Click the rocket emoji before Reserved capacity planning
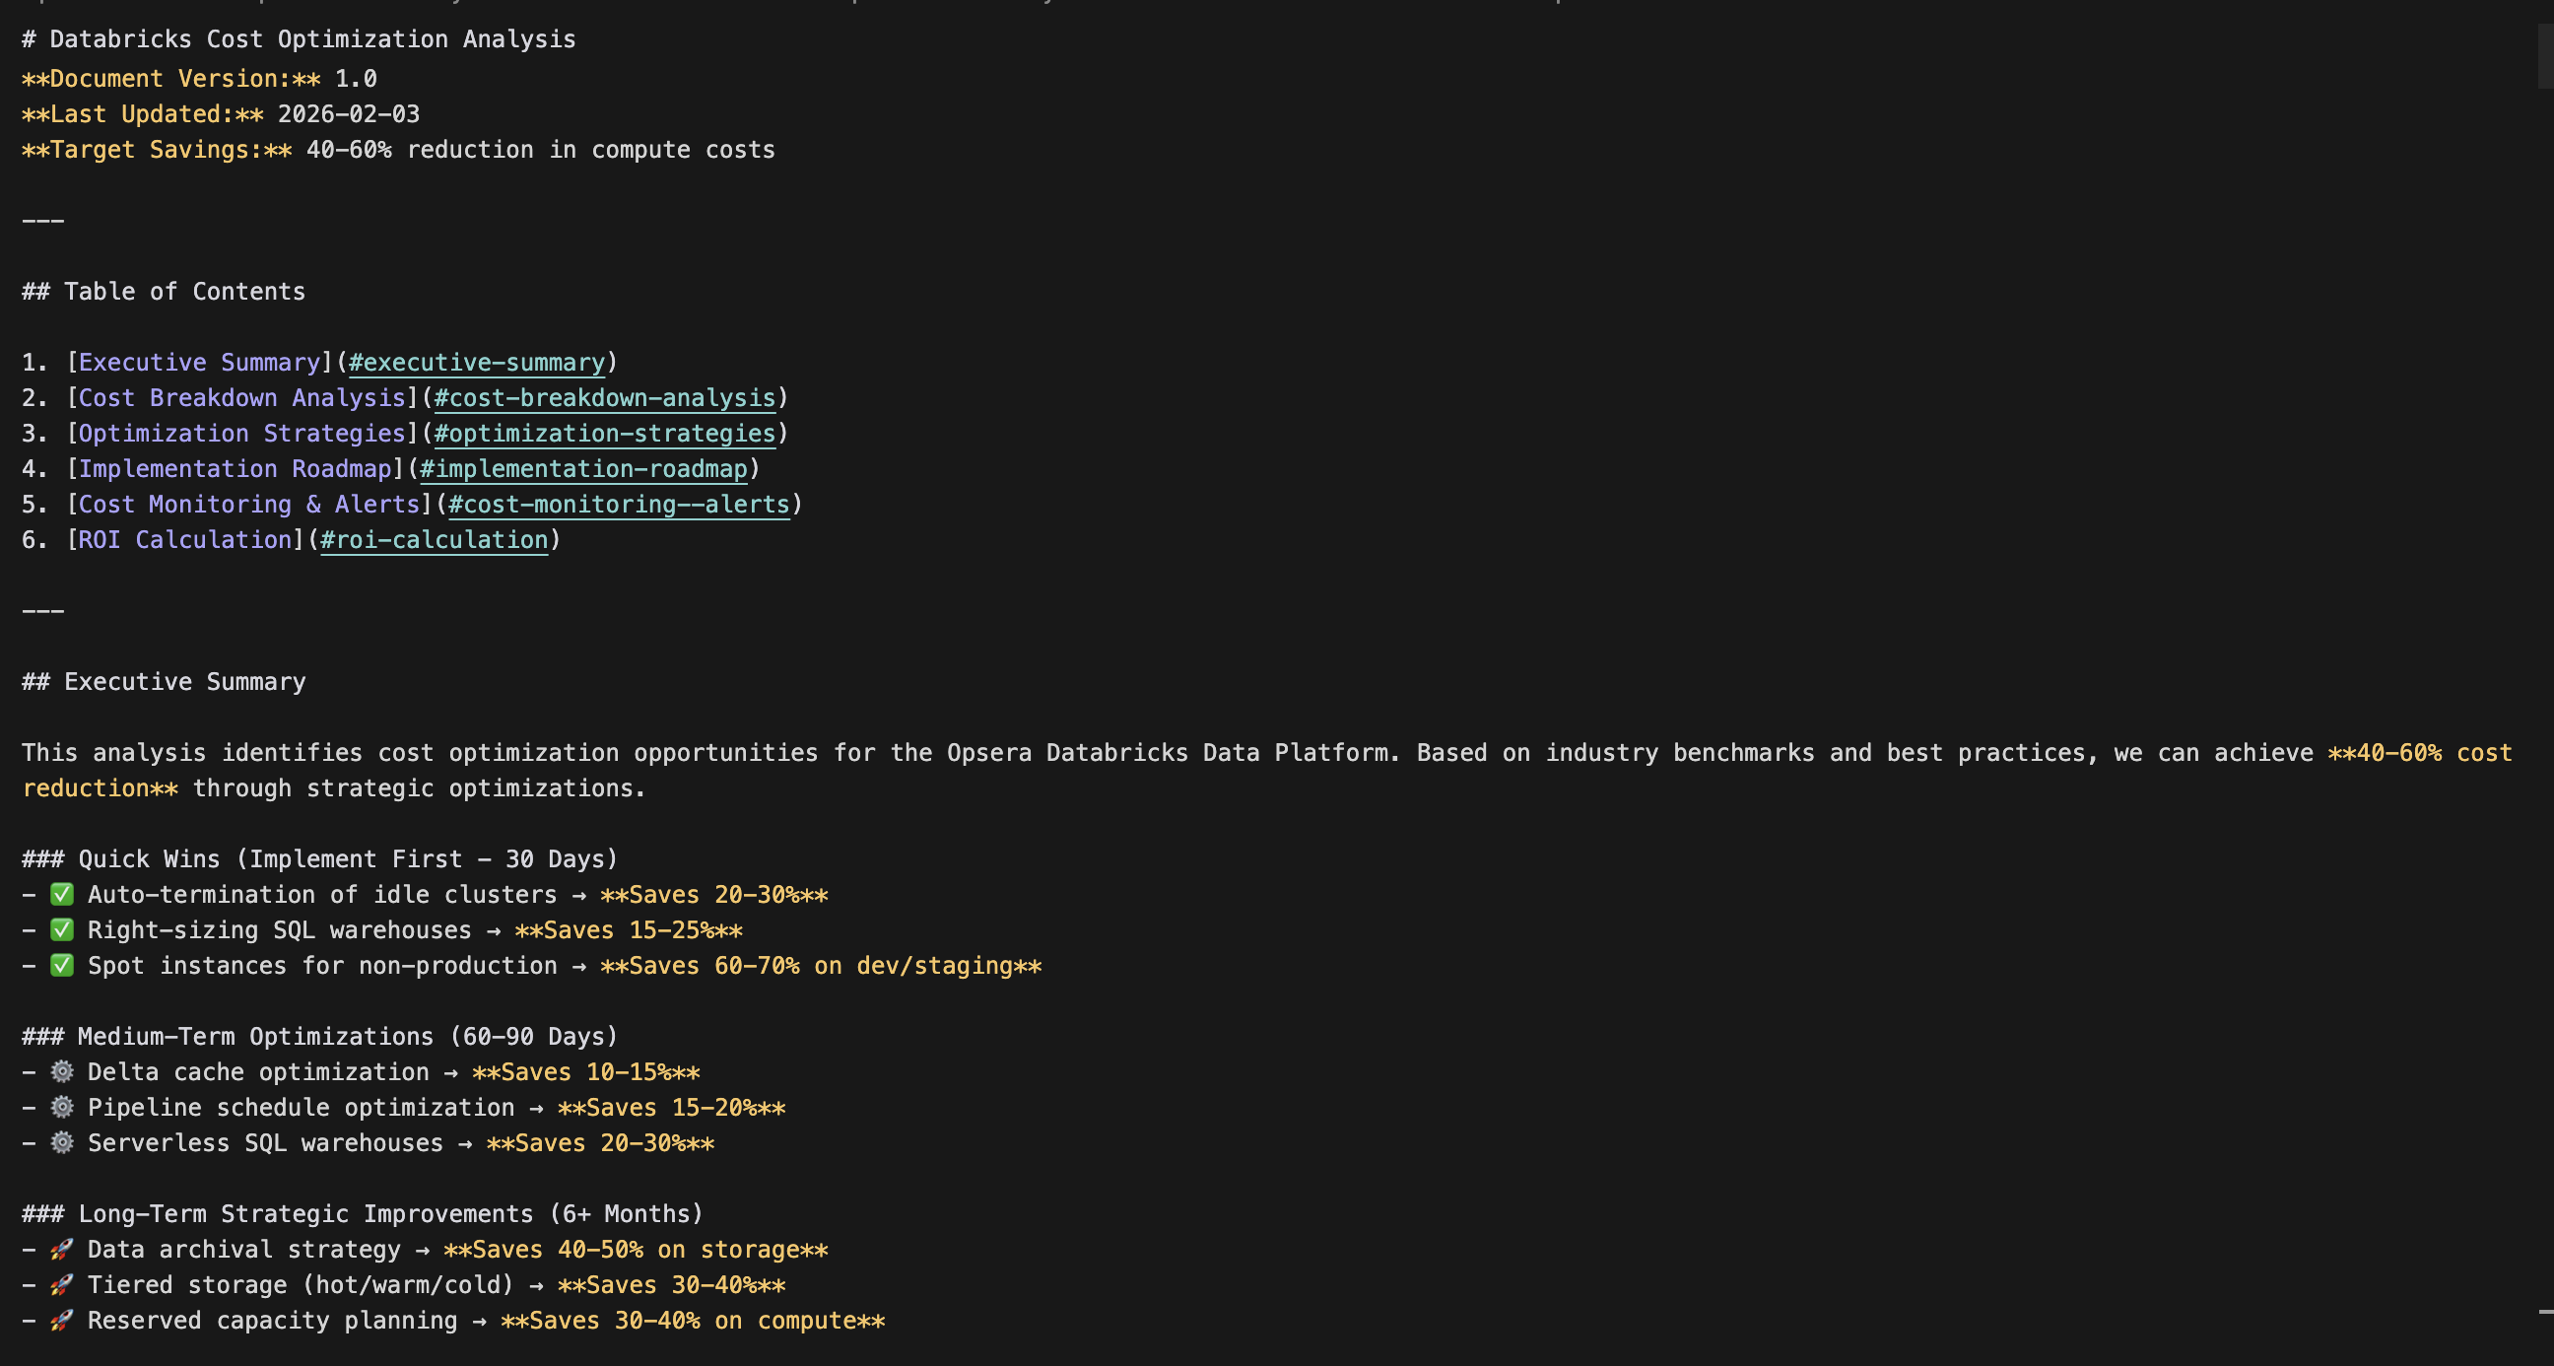 click(x=61, y=1321)
